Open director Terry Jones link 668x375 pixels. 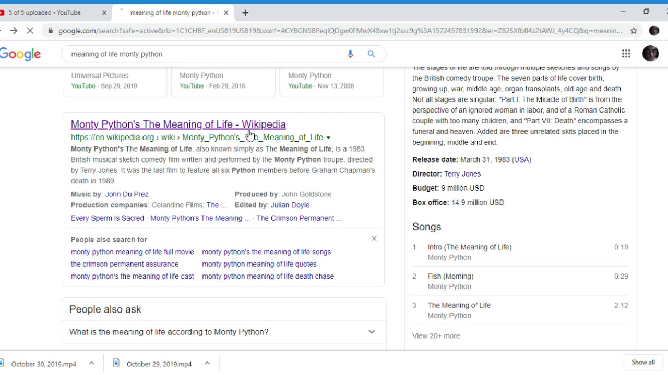[x=462, y=174]
